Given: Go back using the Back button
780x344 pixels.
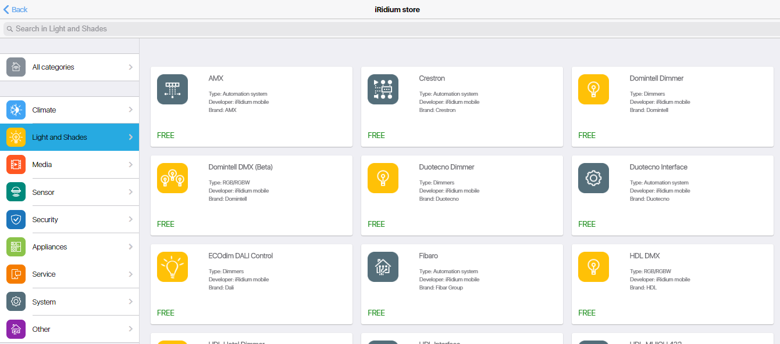Looking at the screenshot, I should tap(16, 9).
